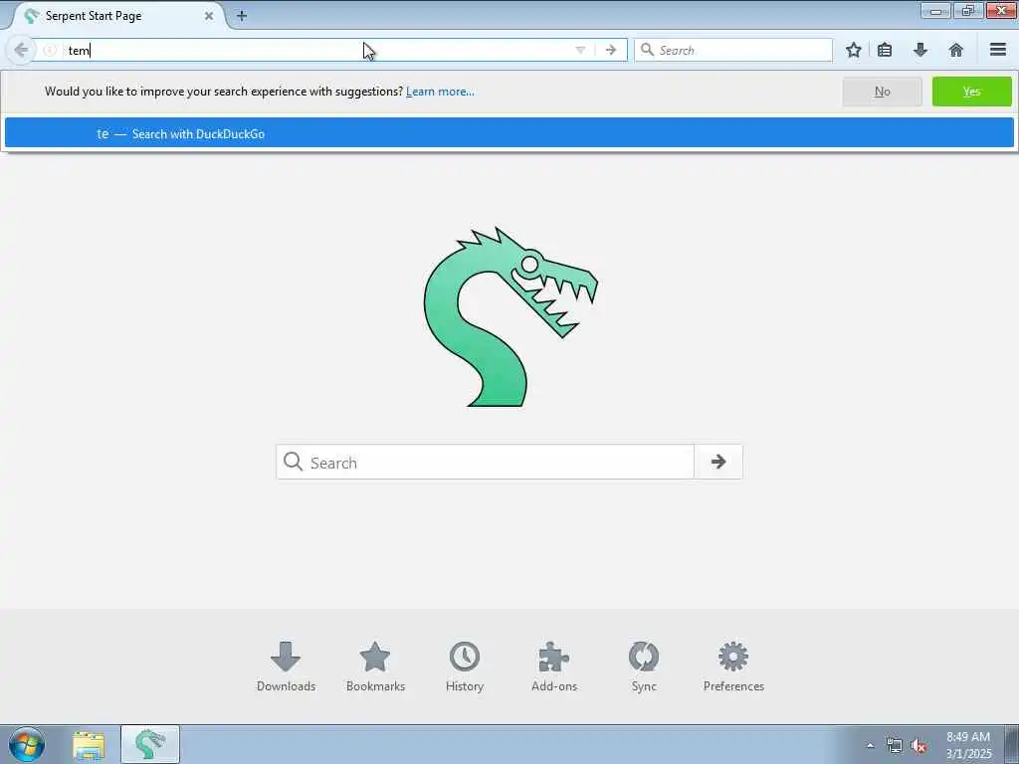Click the back arrow navigation button

pos(21,50)
